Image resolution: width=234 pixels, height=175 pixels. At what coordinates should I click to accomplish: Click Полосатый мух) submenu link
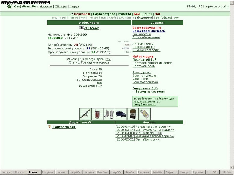(x=97, y=18)
